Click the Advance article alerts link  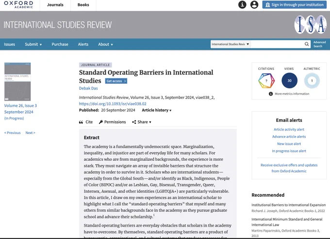(x=289, y=137)
